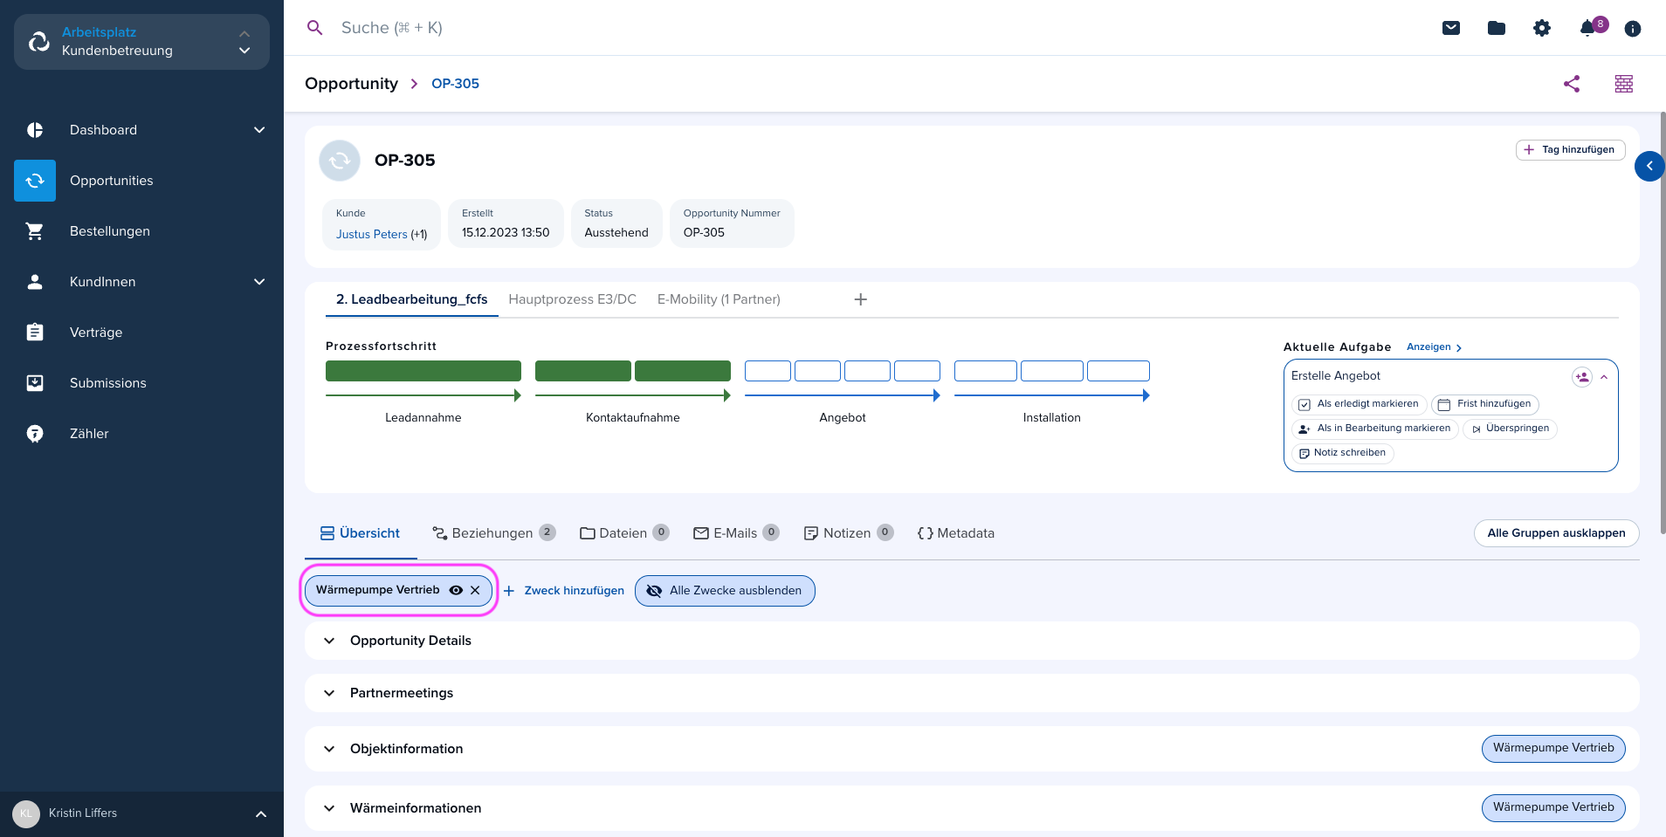
Task: Expand Kristin Liffers user menu chevron
Action: click(260, 814)
